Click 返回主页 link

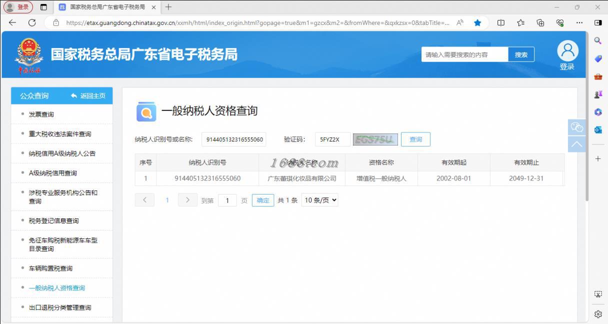pyautogui.click(x=88, y=95)
